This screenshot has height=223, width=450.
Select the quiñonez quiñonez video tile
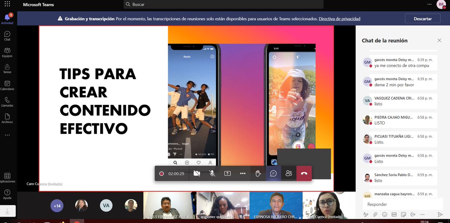click(223, 205)
